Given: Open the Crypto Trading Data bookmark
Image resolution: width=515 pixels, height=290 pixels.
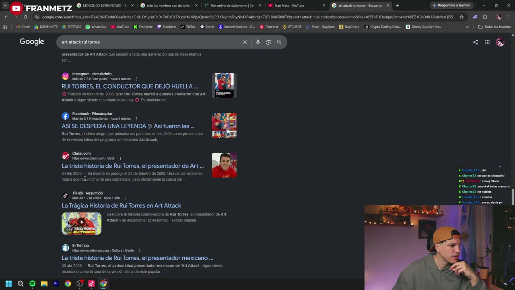Looking at the screenshot, I should click(383, 27).
